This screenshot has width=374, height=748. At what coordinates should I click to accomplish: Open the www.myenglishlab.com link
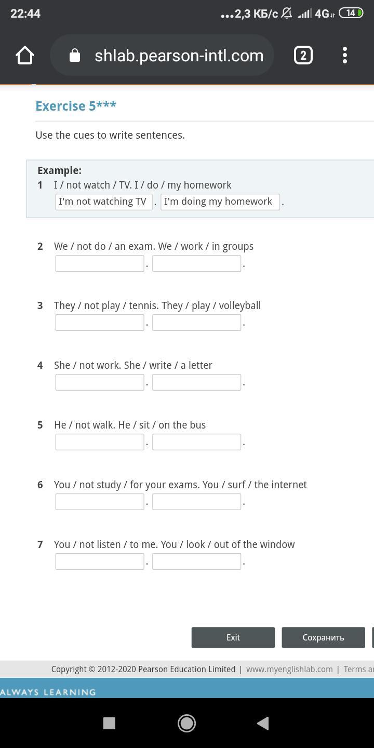(x=289, y=669)
